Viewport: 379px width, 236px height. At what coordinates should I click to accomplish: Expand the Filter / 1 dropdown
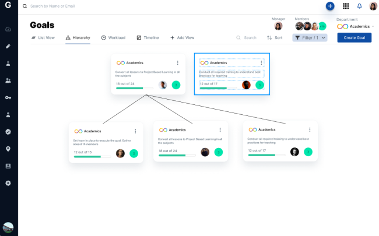pos(310,37)
